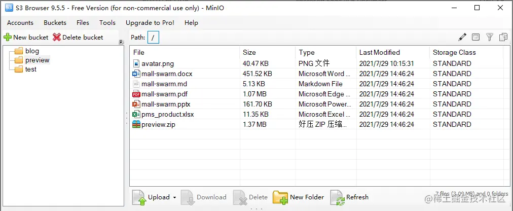This screenshot has height=211, width=513.
Task: Click the New Folder button
Action: pyautogui.click(x=299, y=197)
